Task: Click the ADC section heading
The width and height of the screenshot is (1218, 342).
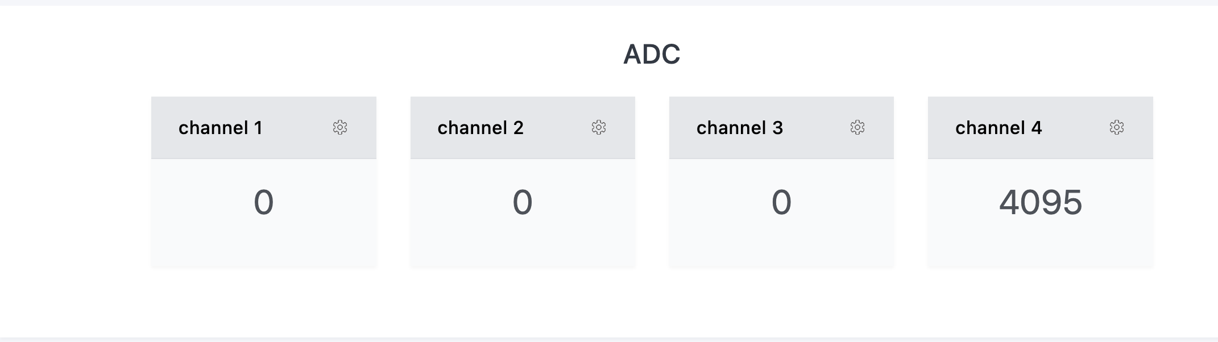Action: [x=652, y=55]
